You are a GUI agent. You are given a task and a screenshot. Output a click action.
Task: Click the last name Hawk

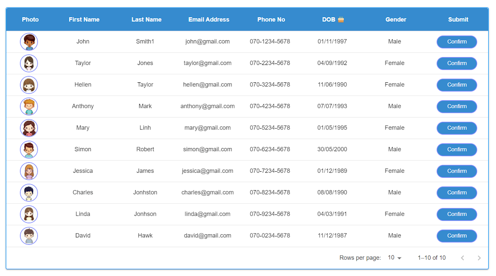(145, 235)
